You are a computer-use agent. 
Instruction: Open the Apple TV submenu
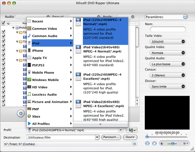[50, 58]
